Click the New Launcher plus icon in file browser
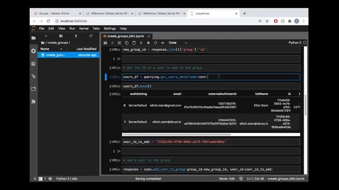Image resolution: width=339 pixels, height=190 pixels. [x=46, y=36]
